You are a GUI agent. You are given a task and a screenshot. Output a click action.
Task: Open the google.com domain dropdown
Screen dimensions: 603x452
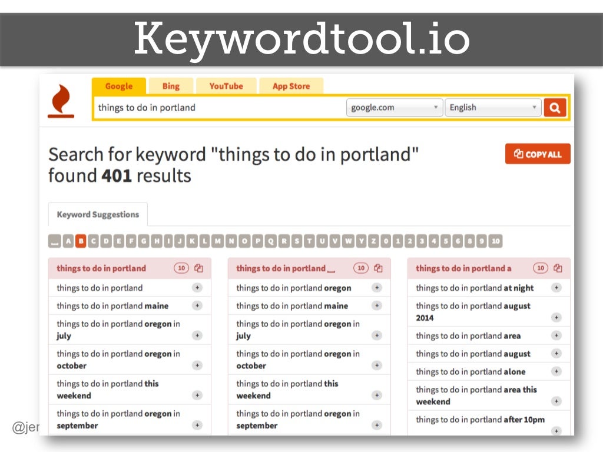click(394, 108)
